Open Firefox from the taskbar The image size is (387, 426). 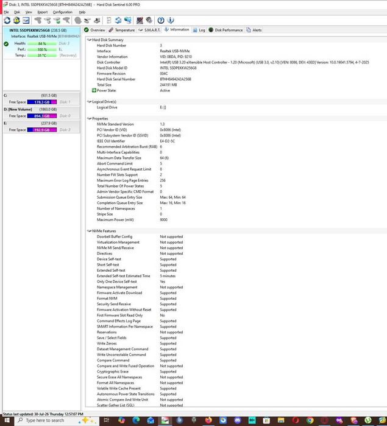tap(208, 421)
